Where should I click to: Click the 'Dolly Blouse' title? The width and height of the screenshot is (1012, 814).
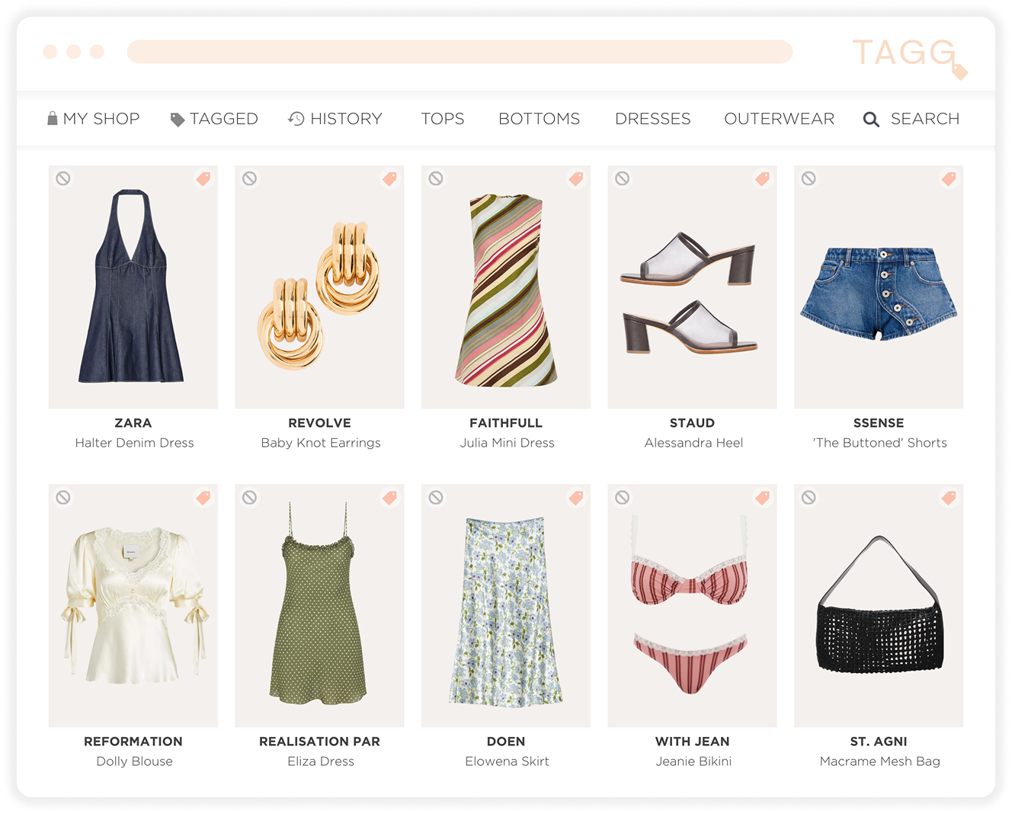[x=134, y=761]
